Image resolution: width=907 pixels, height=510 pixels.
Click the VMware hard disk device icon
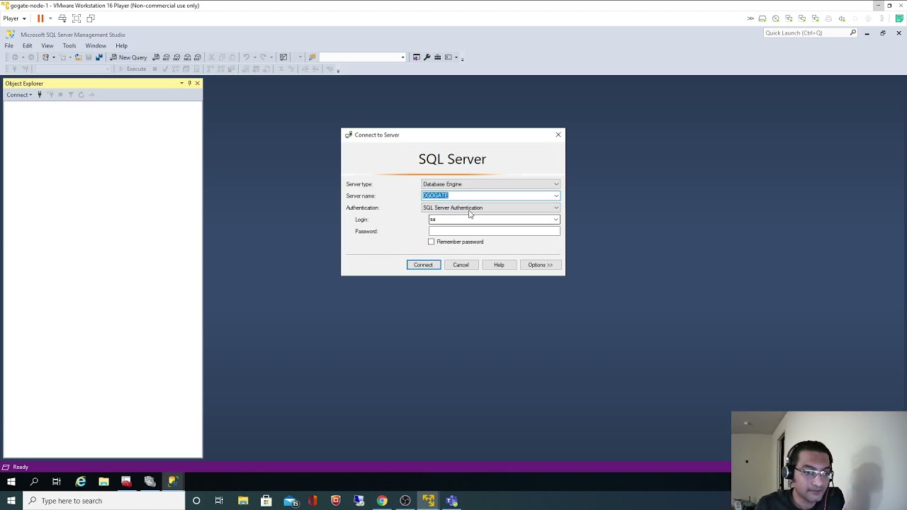pyautogui.click(x=762, y=18)
